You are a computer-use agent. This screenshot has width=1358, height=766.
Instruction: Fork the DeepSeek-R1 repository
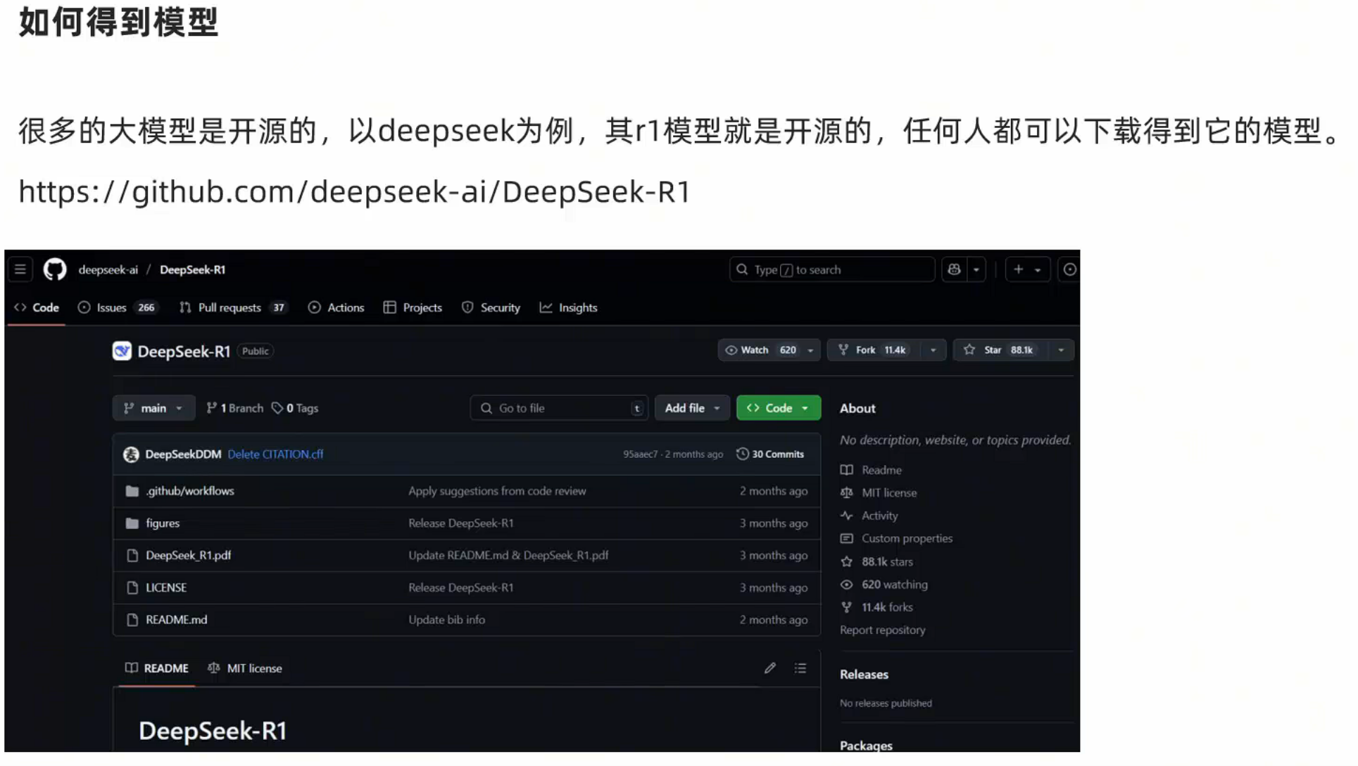tap(865, 350)
